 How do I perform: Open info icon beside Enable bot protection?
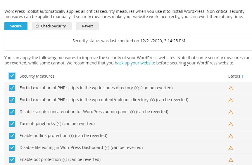click(x=65, y=160)
